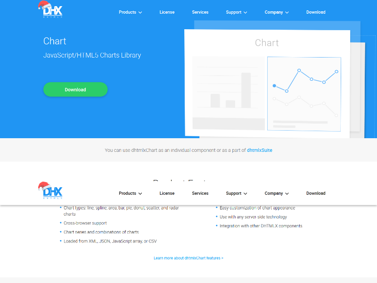The image size is (377, 283).
Task: Click the line chart illustration panel
Action: [x=304, y=94]
